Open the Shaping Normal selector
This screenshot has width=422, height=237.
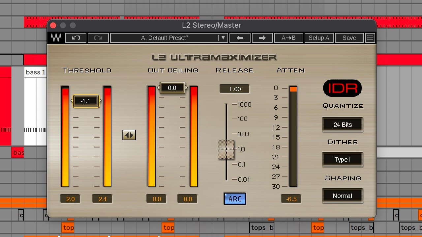pos(343,196)
